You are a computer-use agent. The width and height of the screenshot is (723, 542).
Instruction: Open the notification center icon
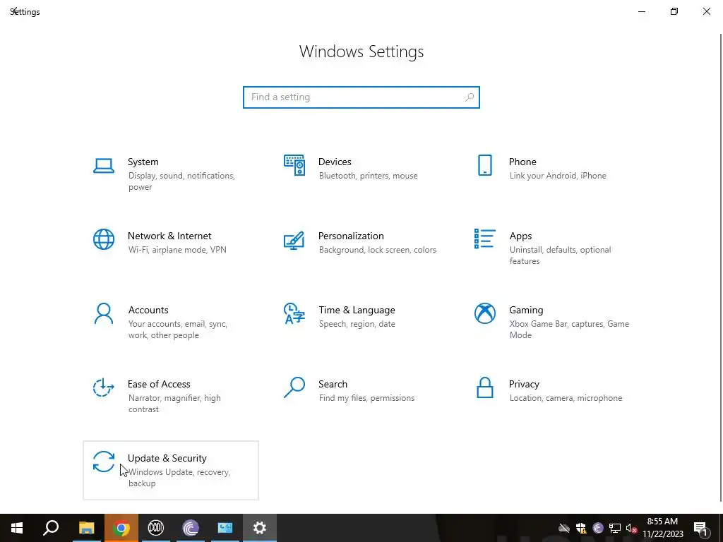(701, 528)
